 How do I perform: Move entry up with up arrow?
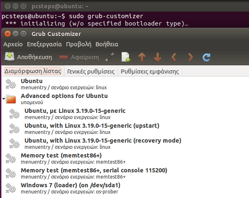(142, 57)
